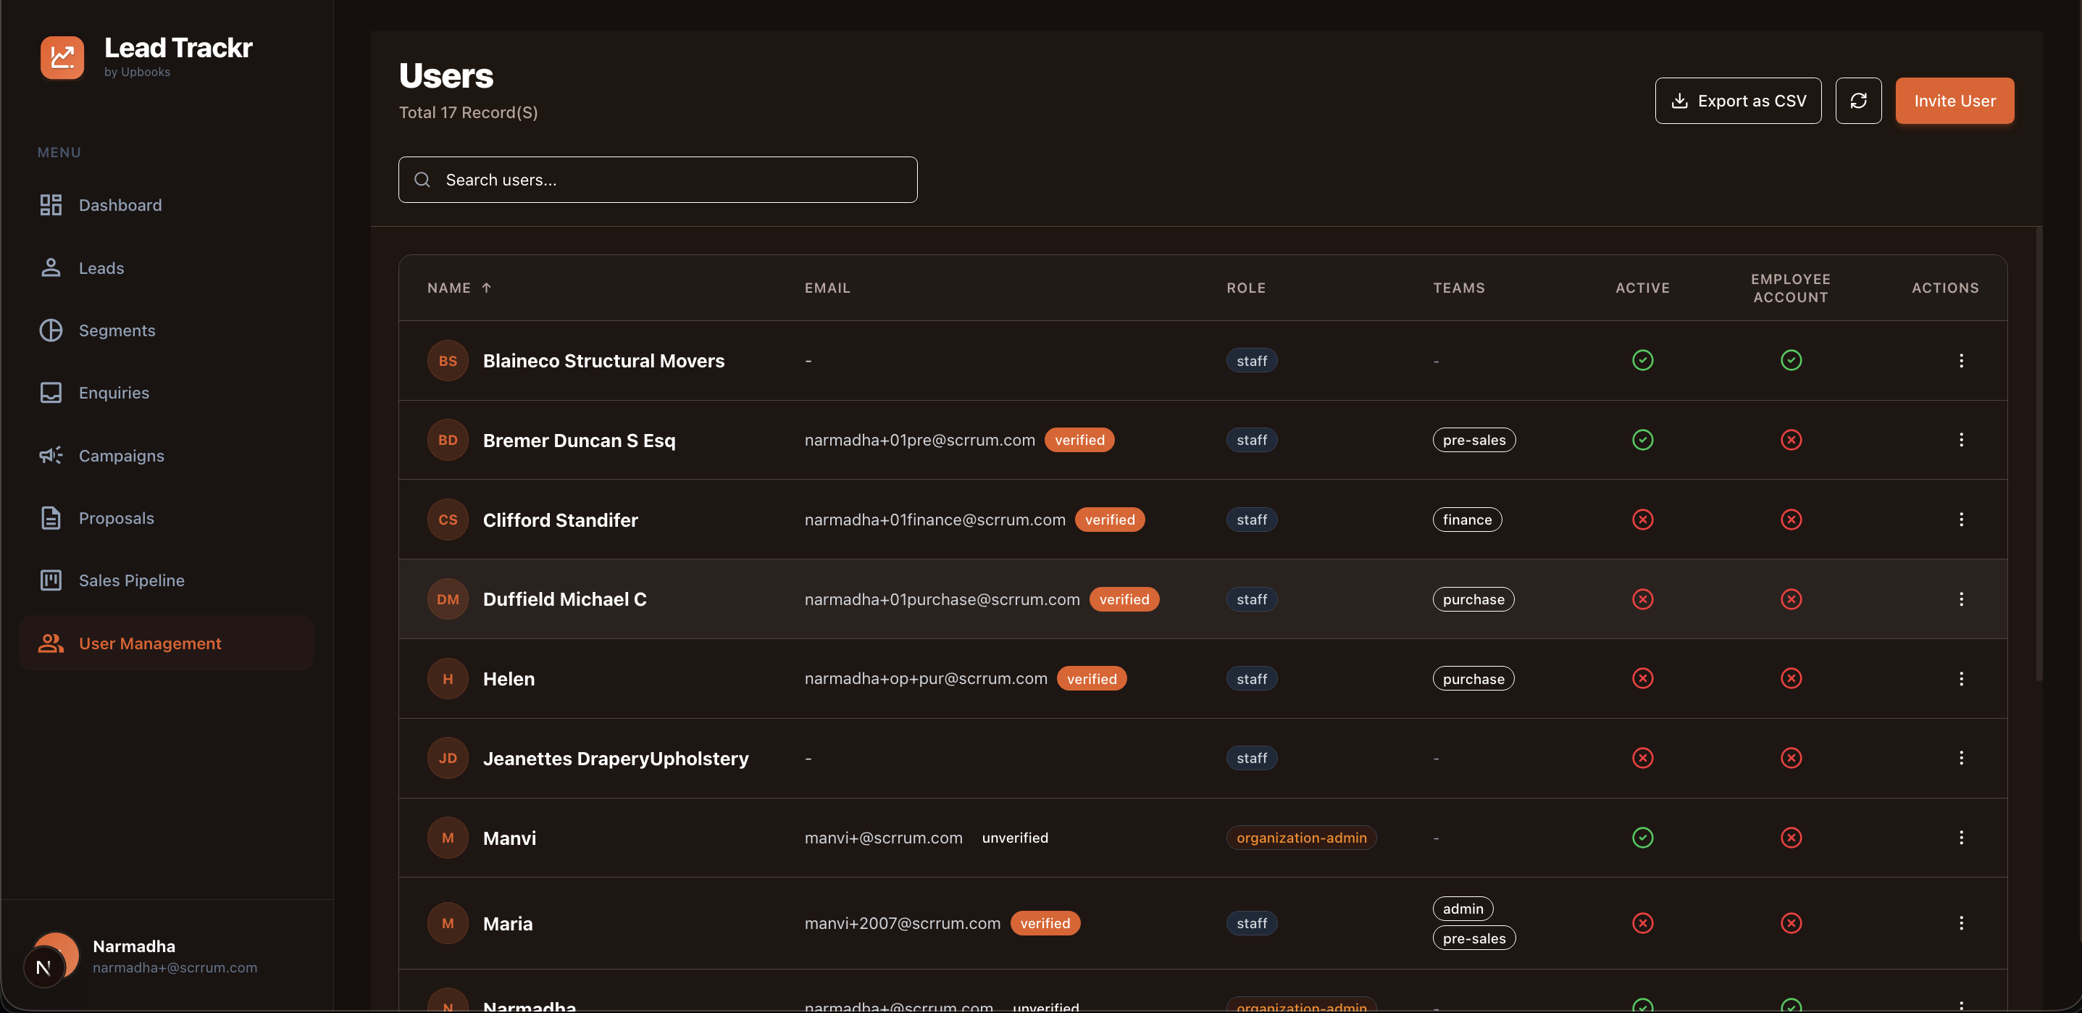
Task: Toggle active status for Clifford Standifer
Action: coord(1642,519)
